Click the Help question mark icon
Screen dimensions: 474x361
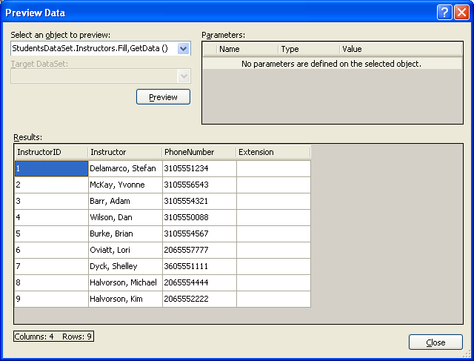pyautogui.click(x=445, y=12)
